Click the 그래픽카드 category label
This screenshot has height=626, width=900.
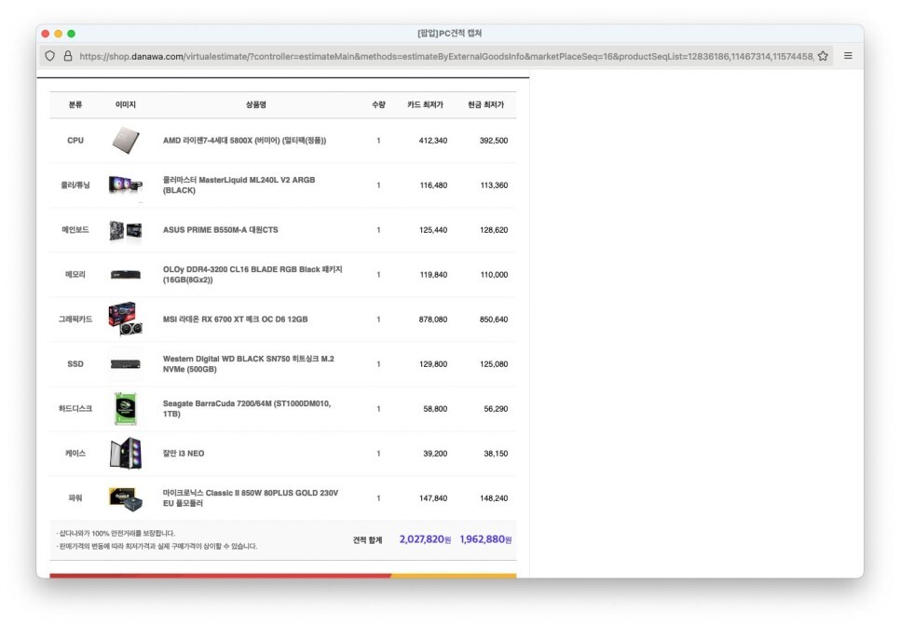point(75,320)
